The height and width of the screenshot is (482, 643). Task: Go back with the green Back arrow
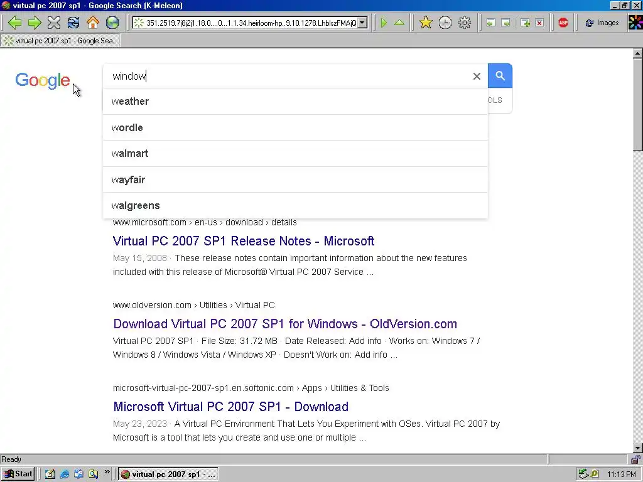point(14,23)
